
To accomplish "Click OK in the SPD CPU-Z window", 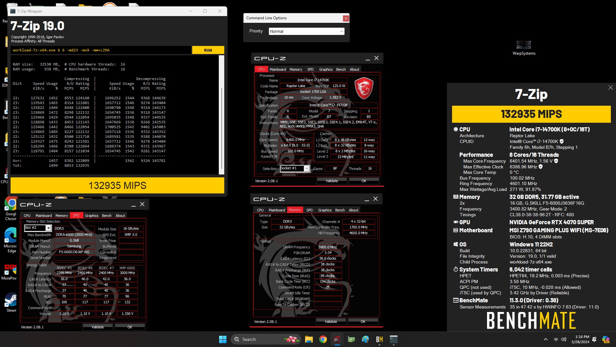I will [130, 327].
